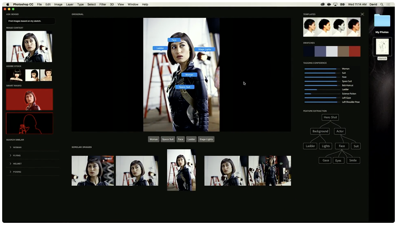This screenshot has height=225, width=397.
Task: Click the Ladder label on the photo
Action: coord(160,48)
